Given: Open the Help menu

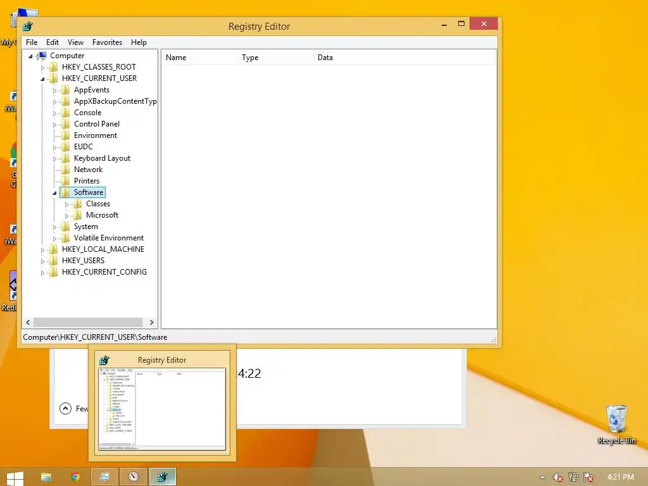Looking at the screenshot, I should (x=139, y=42).
